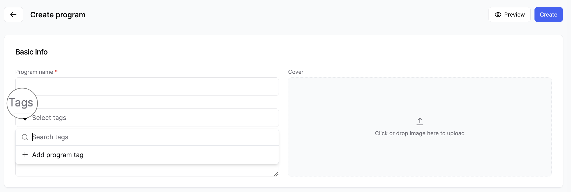Open the program Preview
This screenshot has height=192, width=571.
point(509,15)
